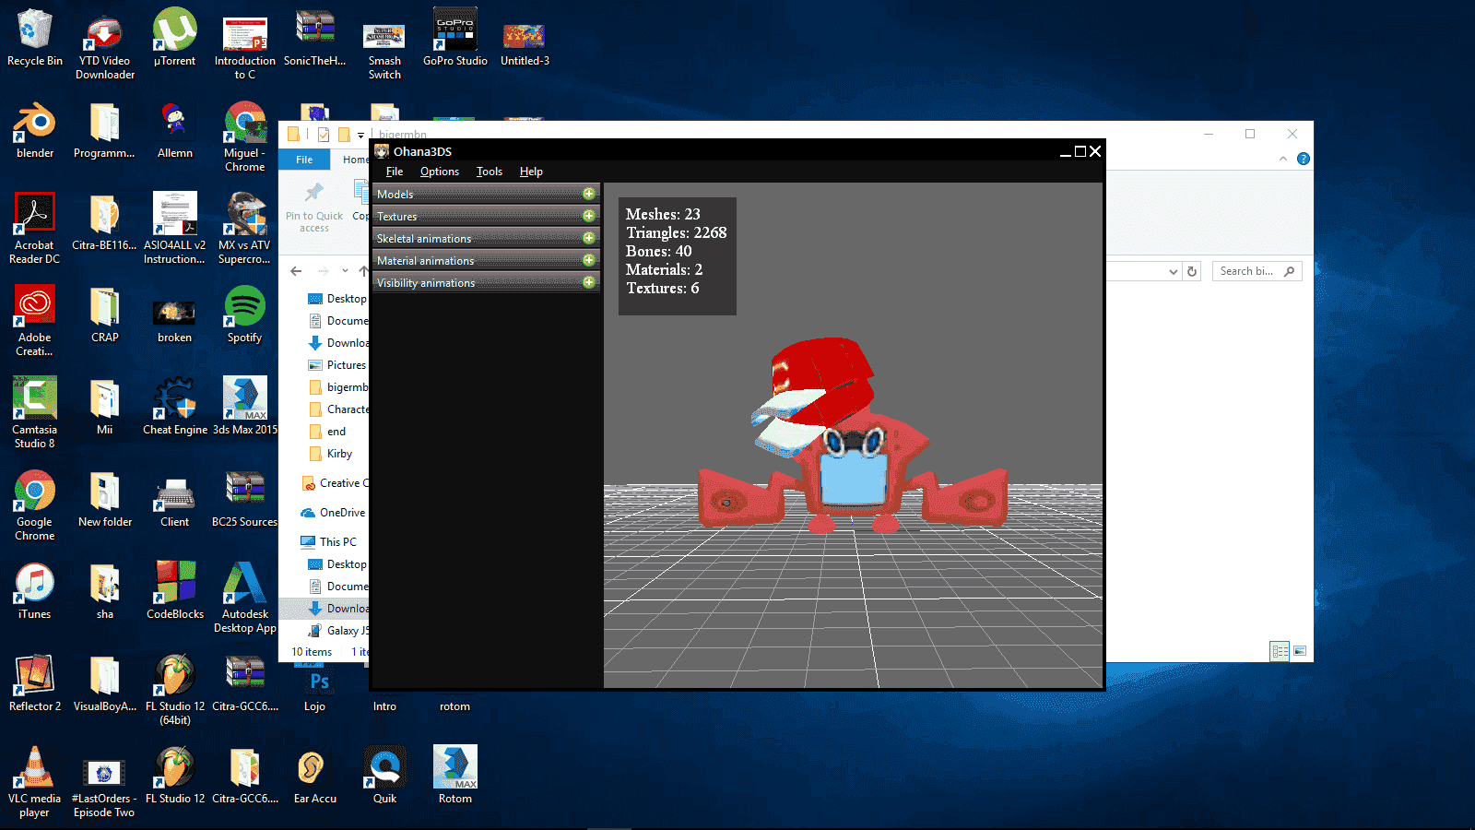Click the Ohana3DS title bar app icon
The width and height of the screenshot is (1475, 830).
pos(382,151)
